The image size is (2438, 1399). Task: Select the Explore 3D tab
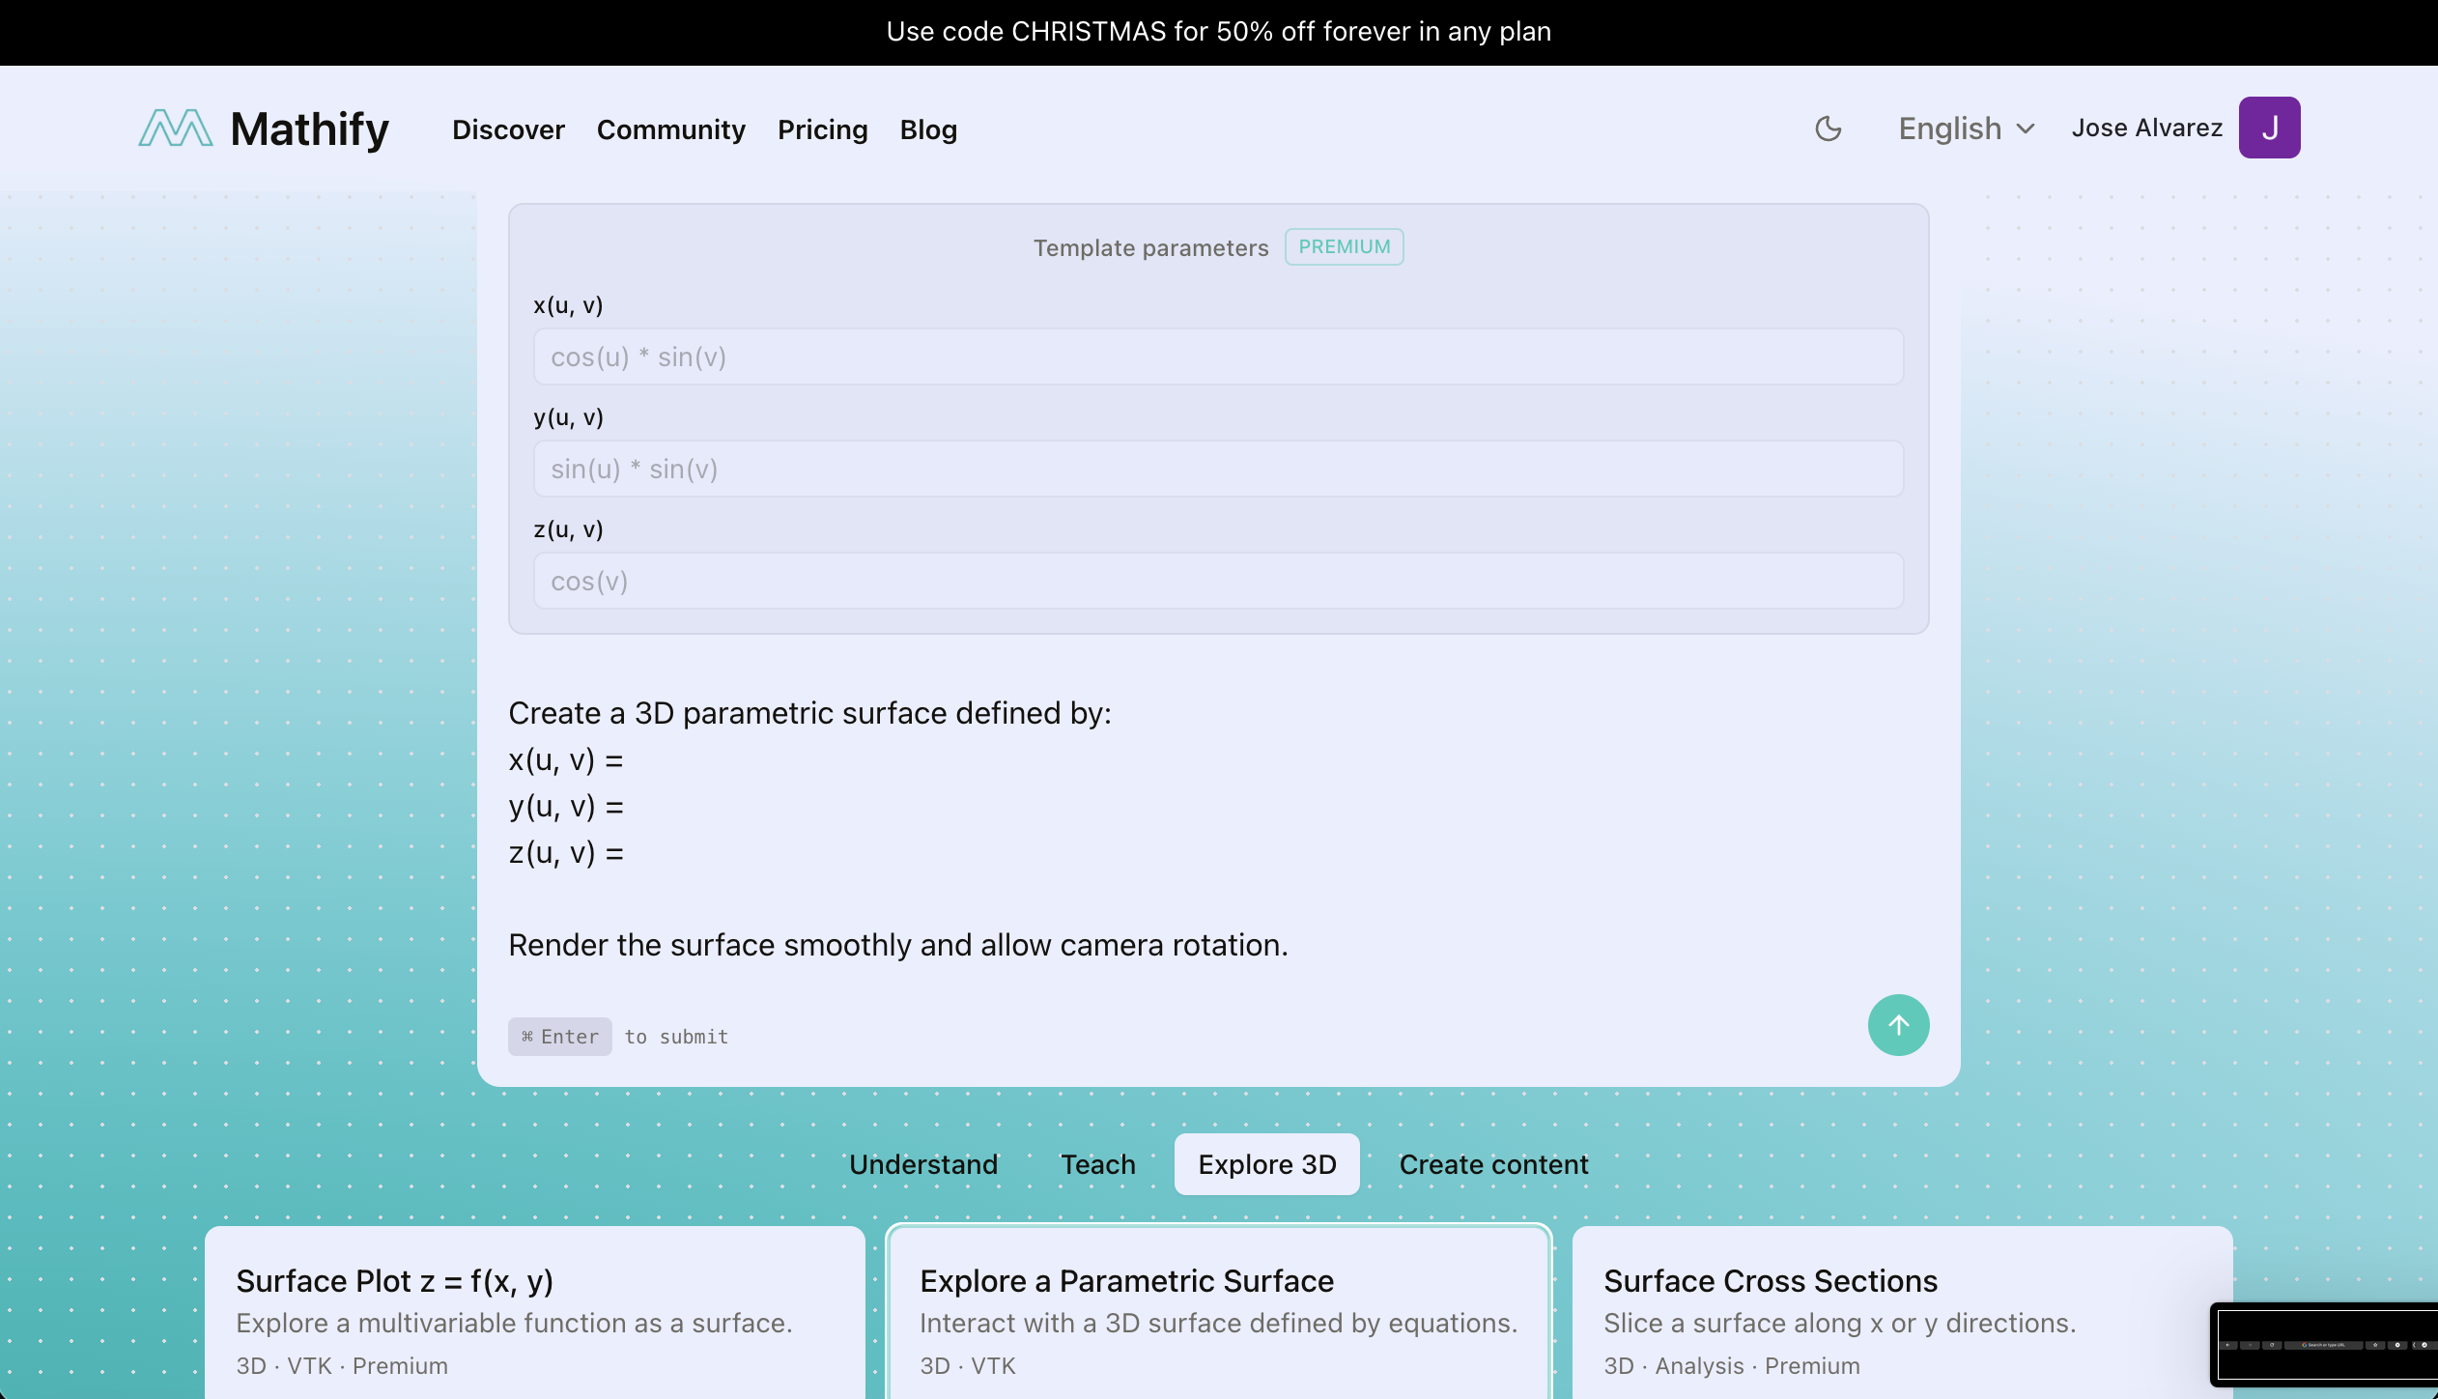(1266, 1164)
